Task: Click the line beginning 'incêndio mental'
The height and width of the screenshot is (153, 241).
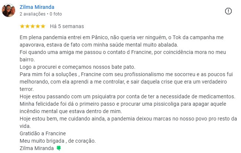Action: click(71, 111)
